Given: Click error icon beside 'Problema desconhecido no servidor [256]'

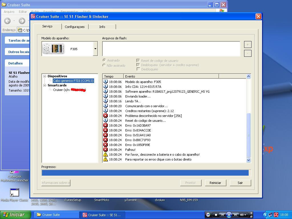Looking at the screenshot, I should [106, 115].
